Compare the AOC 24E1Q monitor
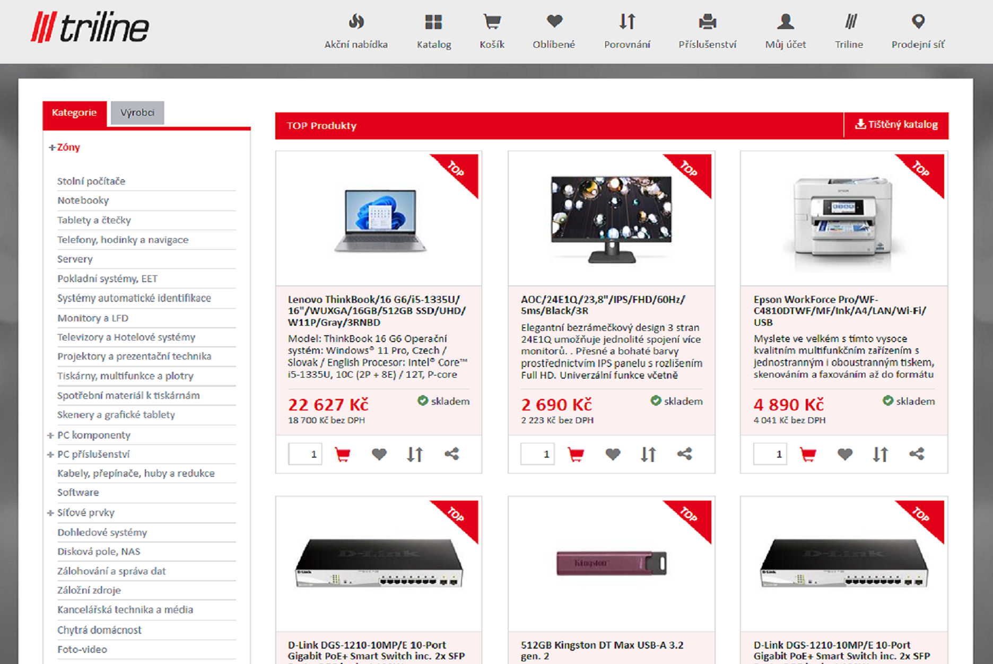The image size is (993, 664). tap(648, 455)
